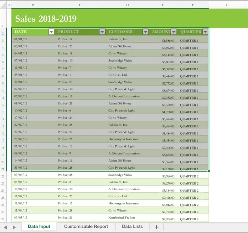This screenshot has width=248, height=233.
Task: Click the previous sheet navigation arrow
Action: click(x=6, y=227)
